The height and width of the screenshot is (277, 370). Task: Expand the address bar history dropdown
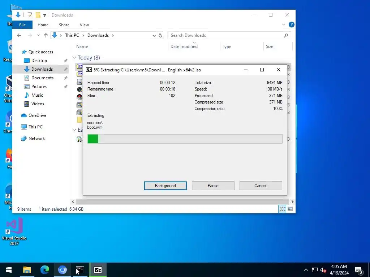click(x=154, y=36)
